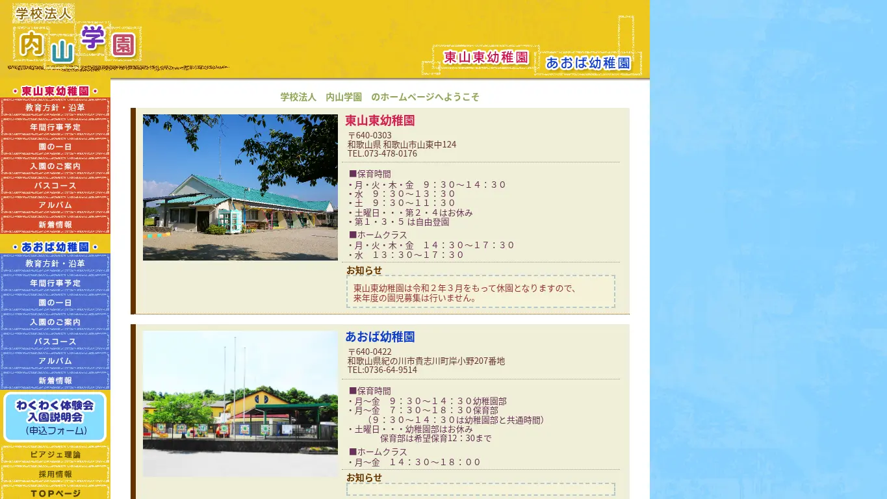Open 東山東幼稚園 アルバム menu item
The height and width of the screenshot is (499, 887).
[55, 205]
